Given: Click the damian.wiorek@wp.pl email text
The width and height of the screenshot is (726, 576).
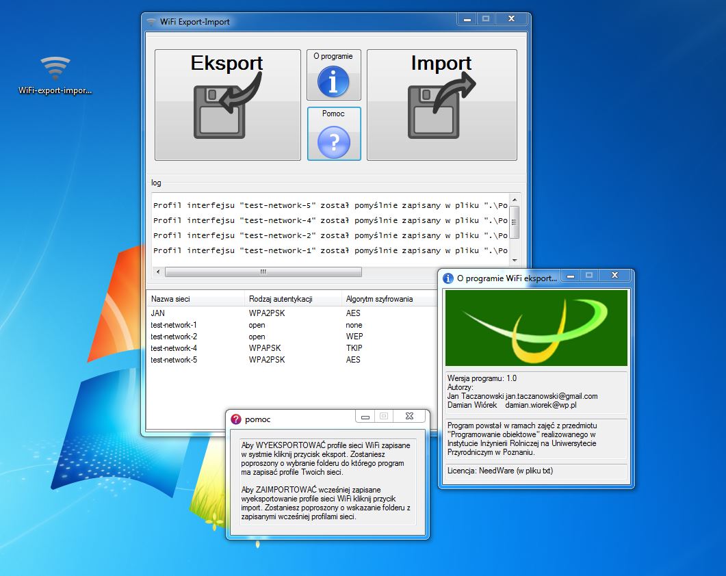Looking at the screenshot, I should pos(541,405).
